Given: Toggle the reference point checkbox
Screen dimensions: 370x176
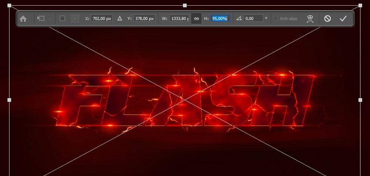Looking at the screenshot, I should (x=62, y=18).
